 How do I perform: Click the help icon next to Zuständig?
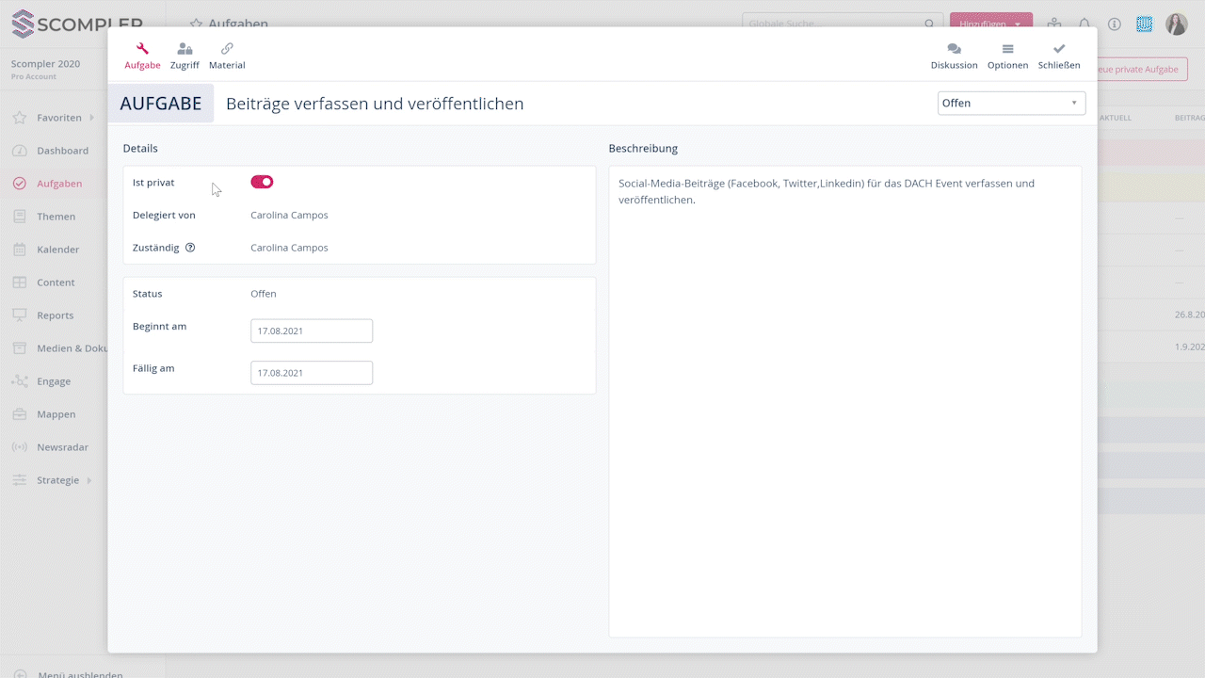190,248
